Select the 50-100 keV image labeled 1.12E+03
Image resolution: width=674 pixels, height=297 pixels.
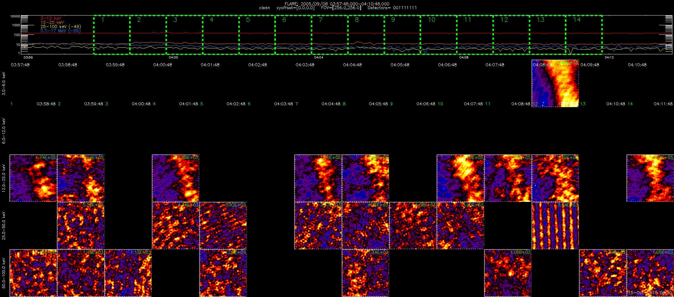point(128,273)
